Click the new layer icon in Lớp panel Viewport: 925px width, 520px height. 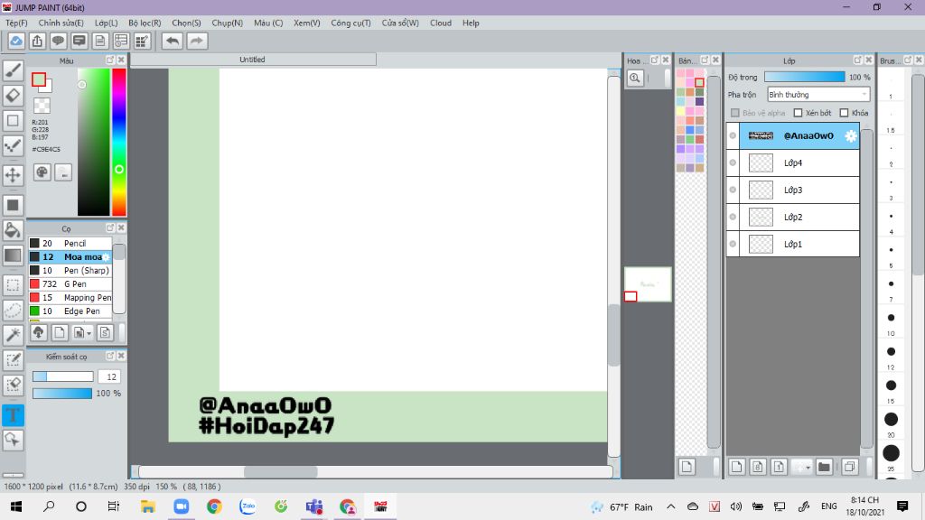point(736,467)
